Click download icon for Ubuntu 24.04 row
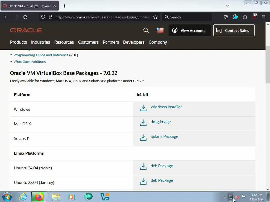 [143, 167]
